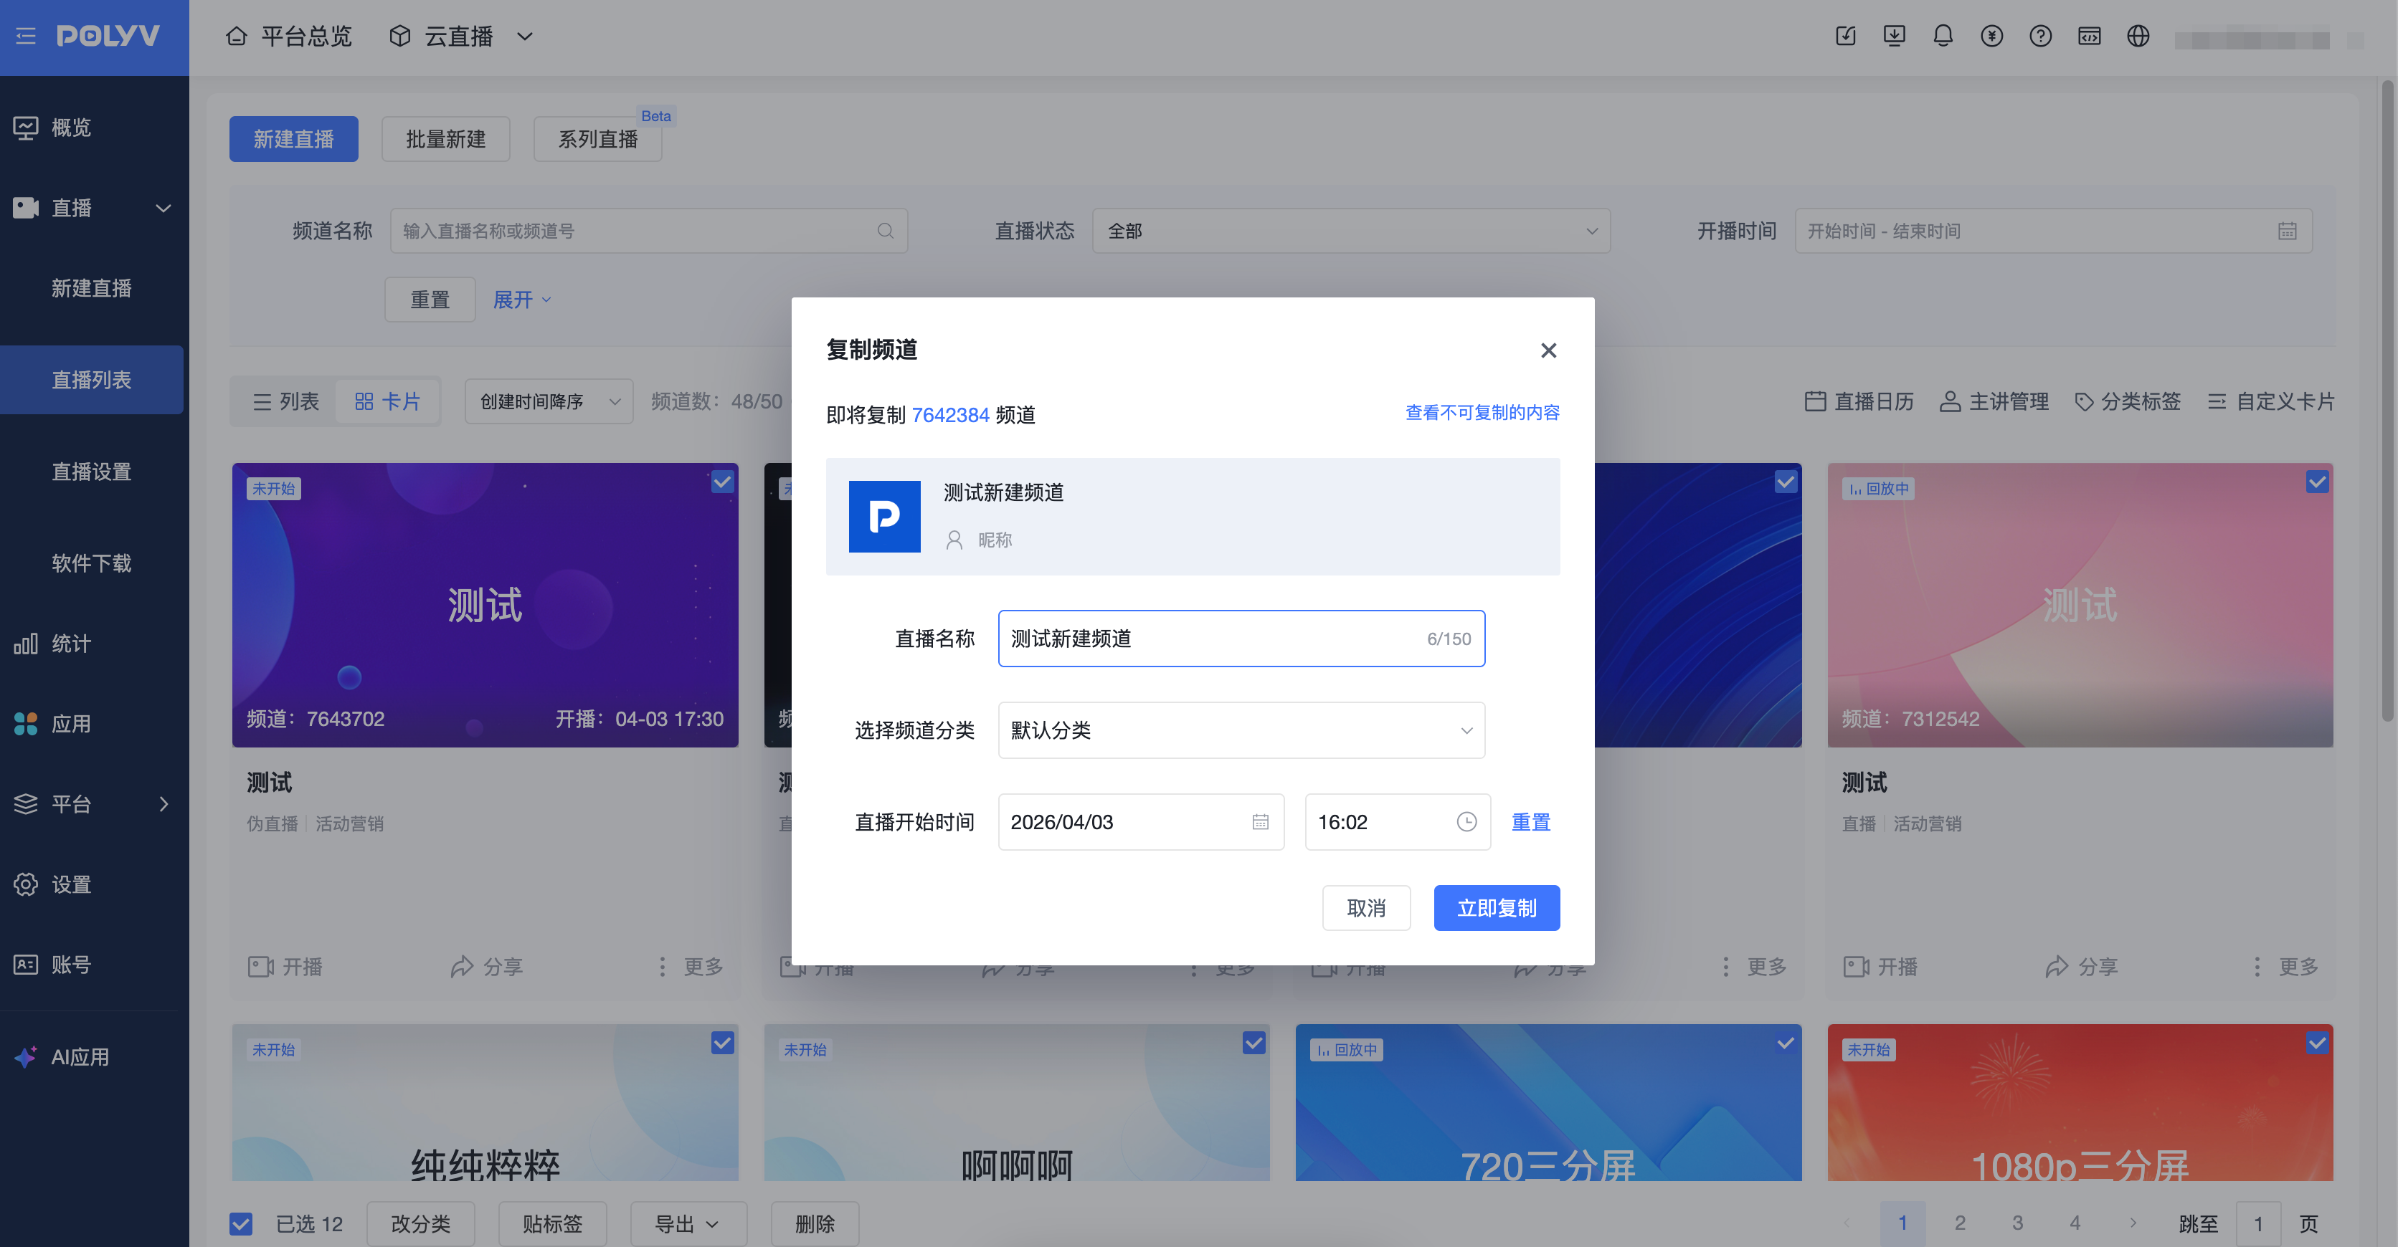The width and height of the screenshot is (2398, 1247).
Task: Open the notifications bell
Action: coord(1943,37)
